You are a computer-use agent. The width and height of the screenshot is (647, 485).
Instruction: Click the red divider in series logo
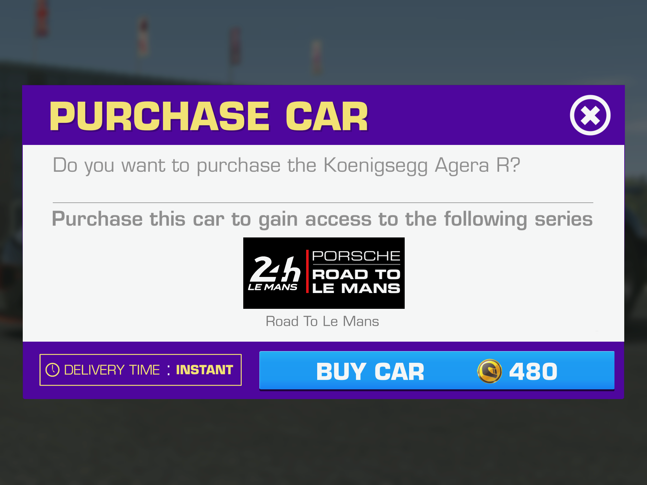[x=307, y=272]
